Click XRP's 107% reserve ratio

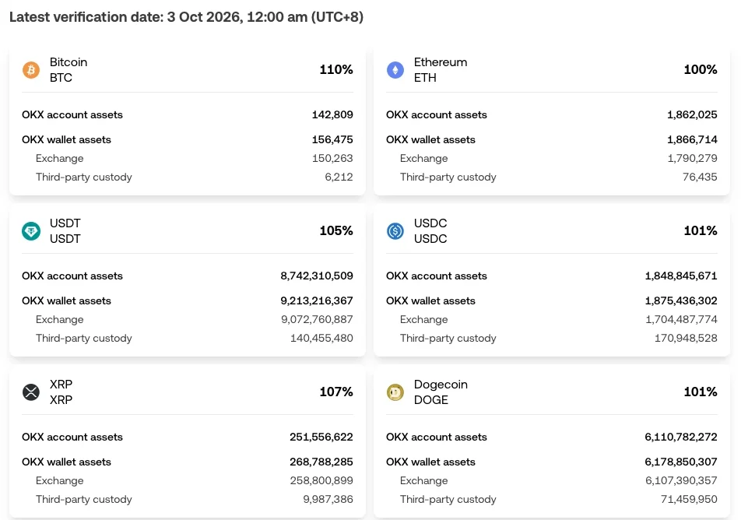point(336,392)
